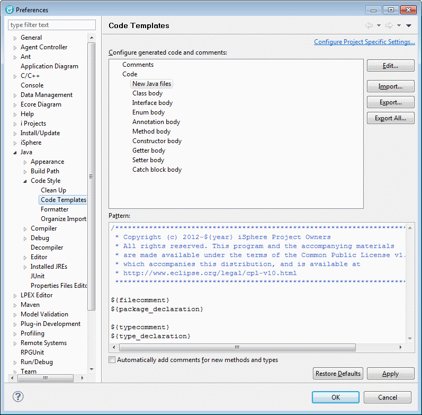Expand the General tree node

(x=15, y=38)
